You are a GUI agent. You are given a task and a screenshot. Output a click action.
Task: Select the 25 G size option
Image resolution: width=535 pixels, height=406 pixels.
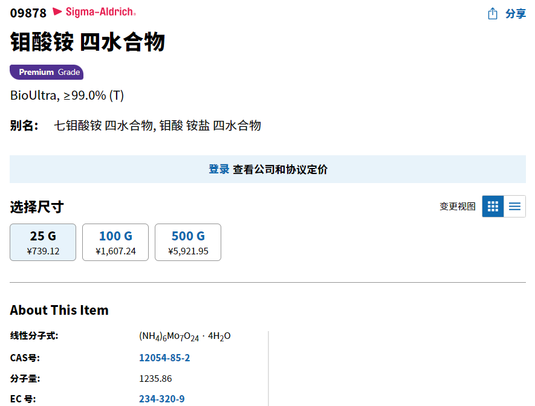point(43,242)
